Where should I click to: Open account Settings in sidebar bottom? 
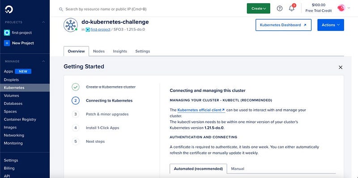[11, 160]
